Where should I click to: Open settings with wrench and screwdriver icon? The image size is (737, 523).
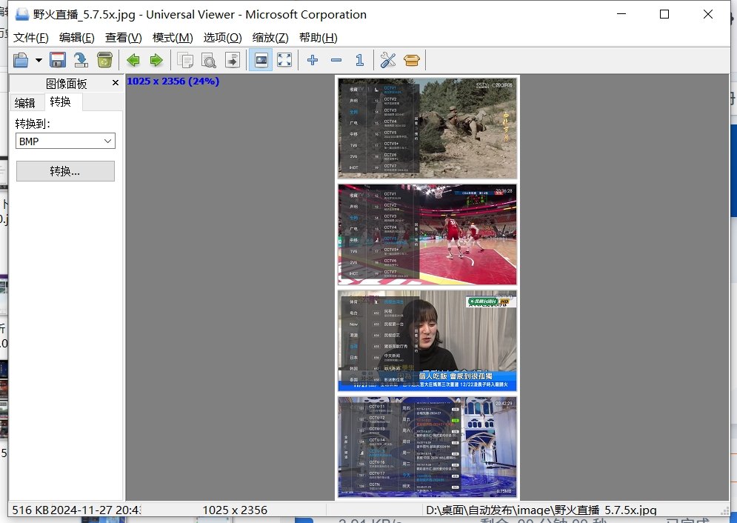388,60
